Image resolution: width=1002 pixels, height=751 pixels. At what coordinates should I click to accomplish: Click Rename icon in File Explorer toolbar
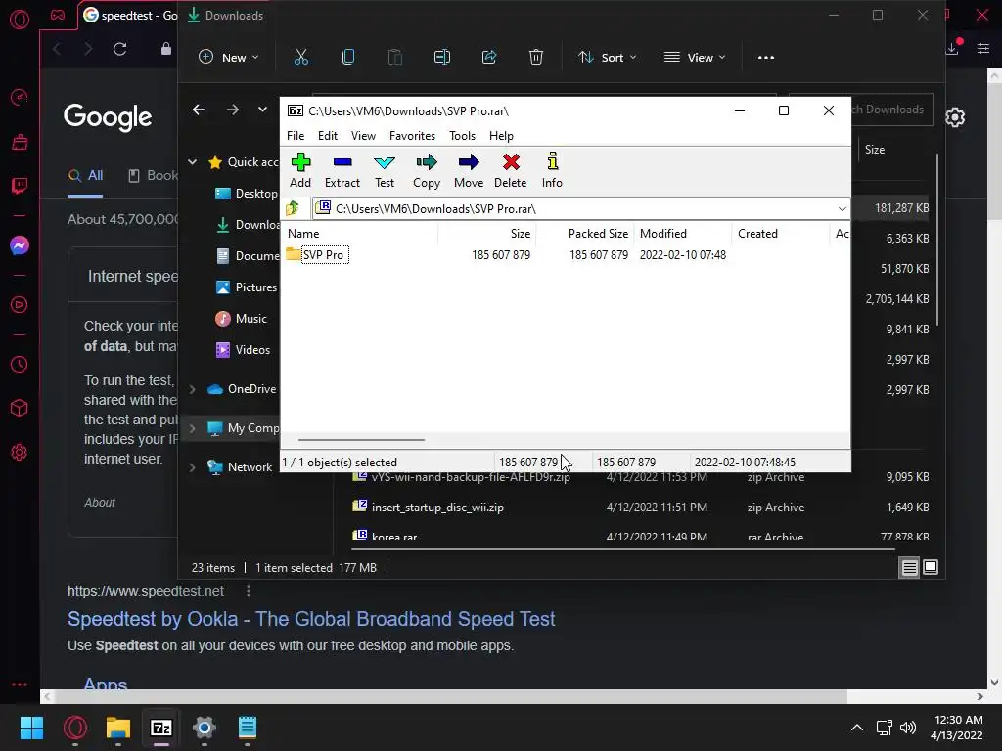442,57
